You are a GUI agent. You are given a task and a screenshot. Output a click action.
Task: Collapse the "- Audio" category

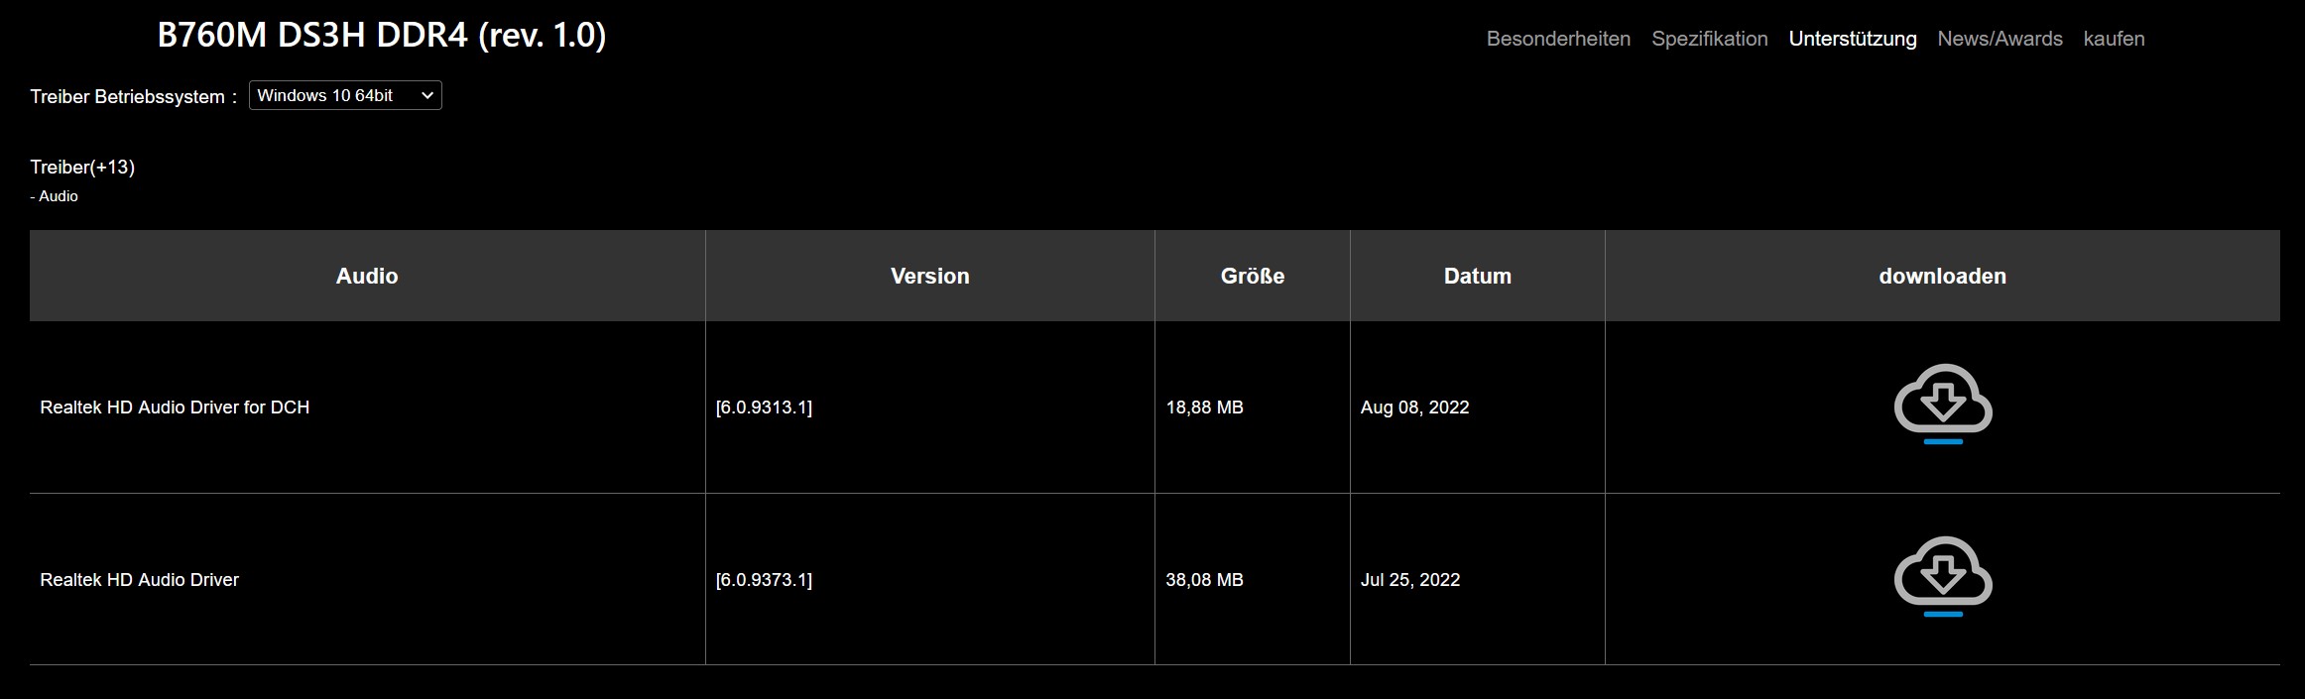(55, 196)
